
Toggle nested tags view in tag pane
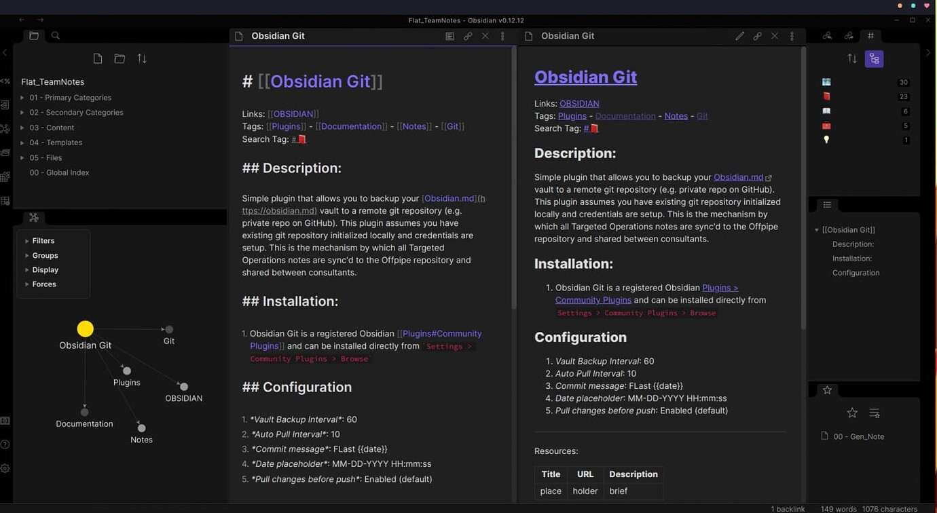(874, 58)
